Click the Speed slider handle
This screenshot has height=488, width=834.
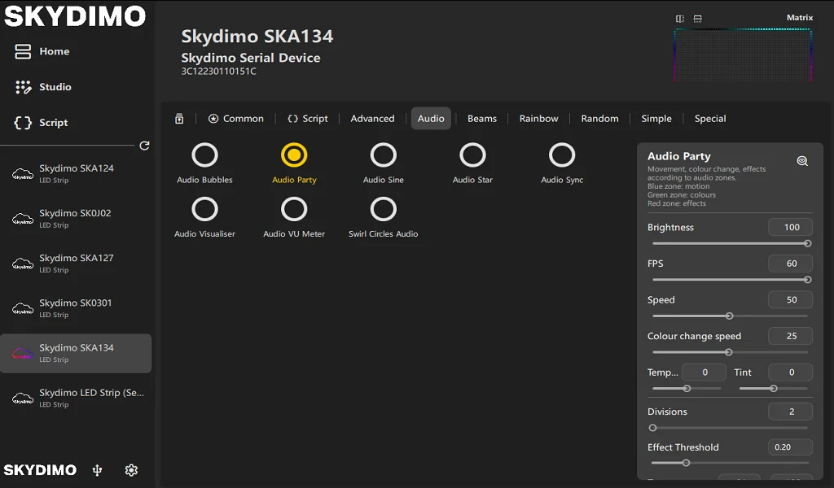[729, 316]
